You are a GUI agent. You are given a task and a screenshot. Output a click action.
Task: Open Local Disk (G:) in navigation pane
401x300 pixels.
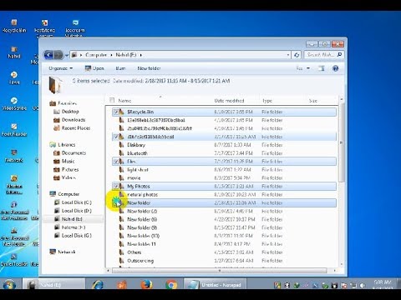coord(76,236)
